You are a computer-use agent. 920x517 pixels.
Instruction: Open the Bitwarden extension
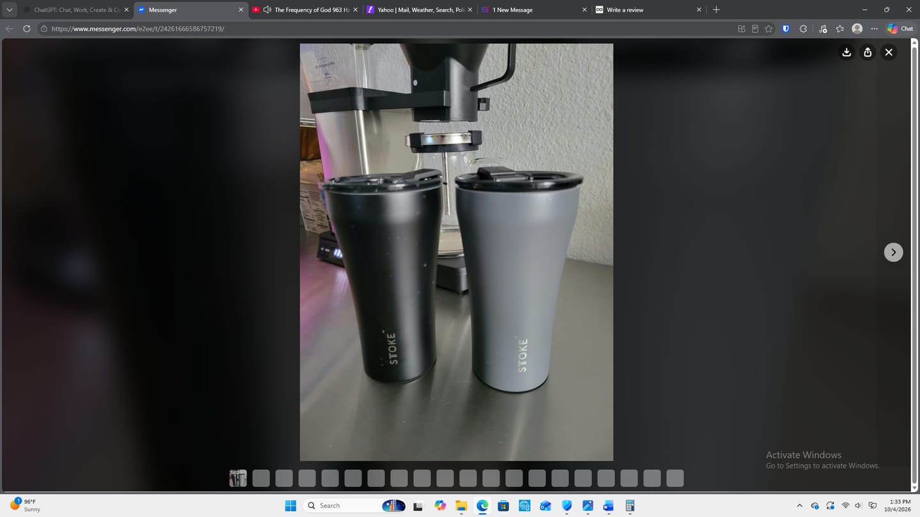786,29
